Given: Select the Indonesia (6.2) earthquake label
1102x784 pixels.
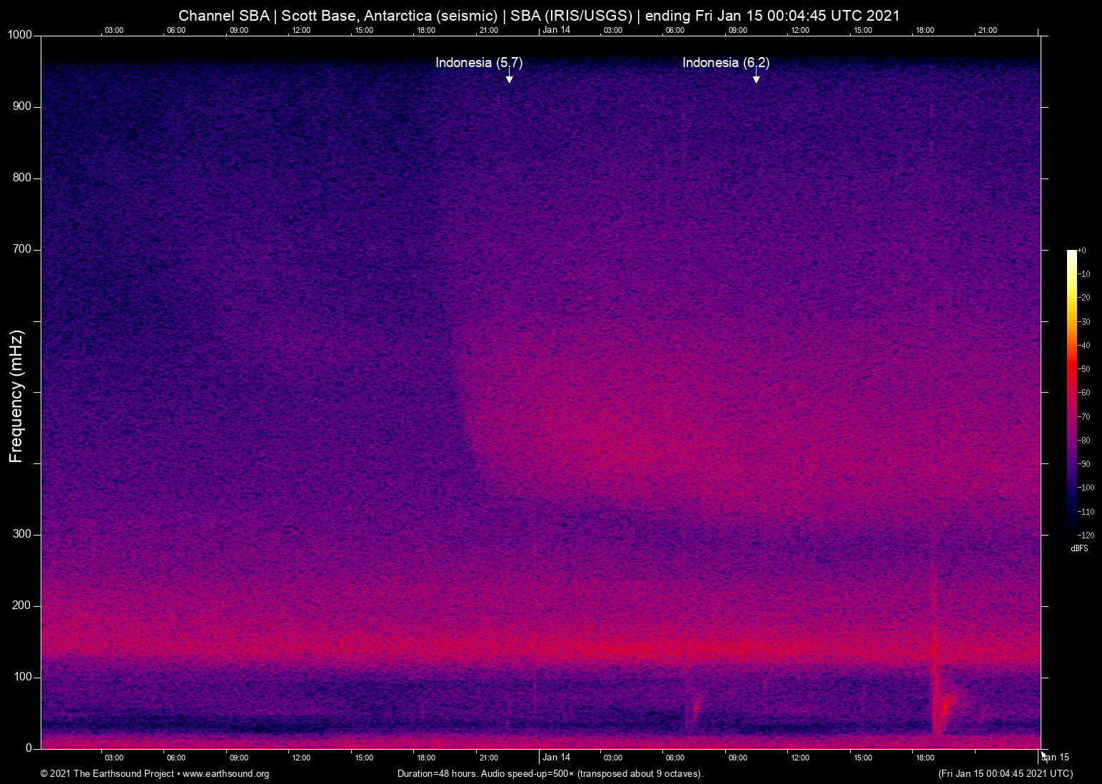Looking at the screenshot, I should point(725,63).
